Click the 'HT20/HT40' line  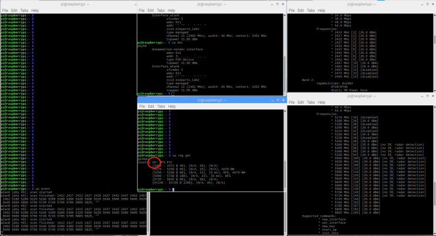(339, 87)
